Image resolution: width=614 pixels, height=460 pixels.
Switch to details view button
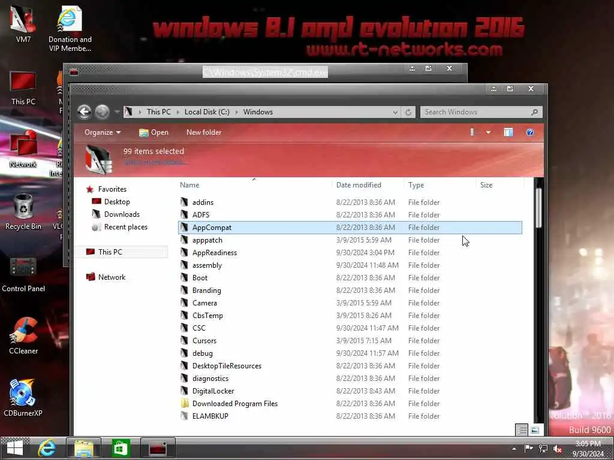pos(522,430)
